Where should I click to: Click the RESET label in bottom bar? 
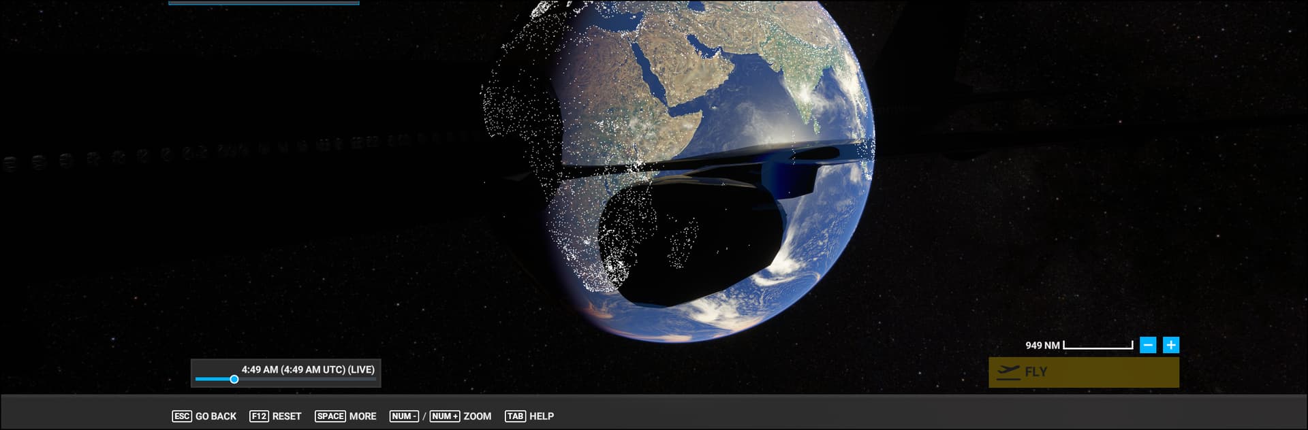click(x=287, y=416)
